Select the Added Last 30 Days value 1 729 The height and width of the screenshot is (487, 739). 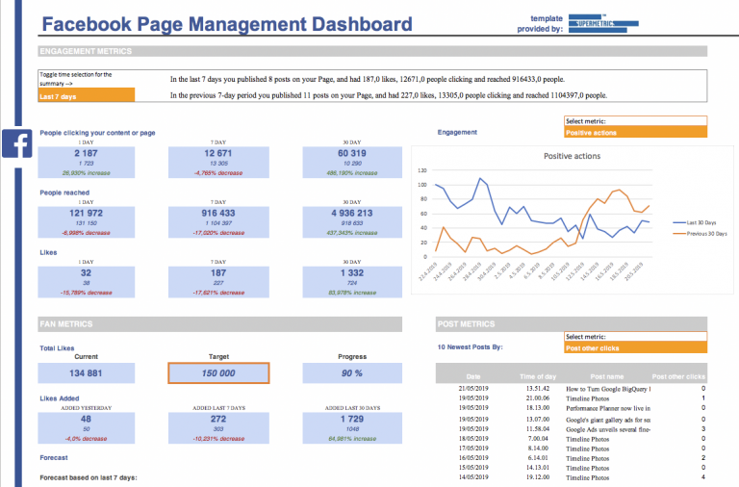[352, 419]
